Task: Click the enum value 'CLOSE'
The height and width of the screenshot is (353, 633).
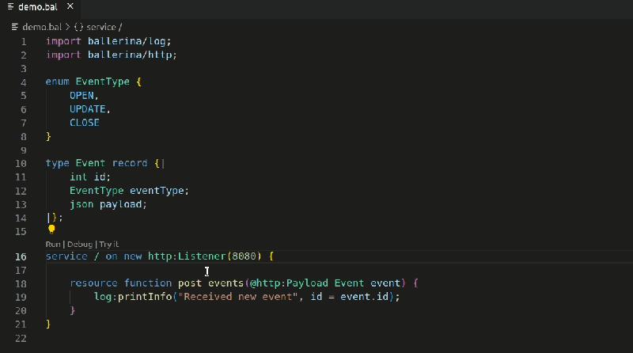Action: click(85, 123)
